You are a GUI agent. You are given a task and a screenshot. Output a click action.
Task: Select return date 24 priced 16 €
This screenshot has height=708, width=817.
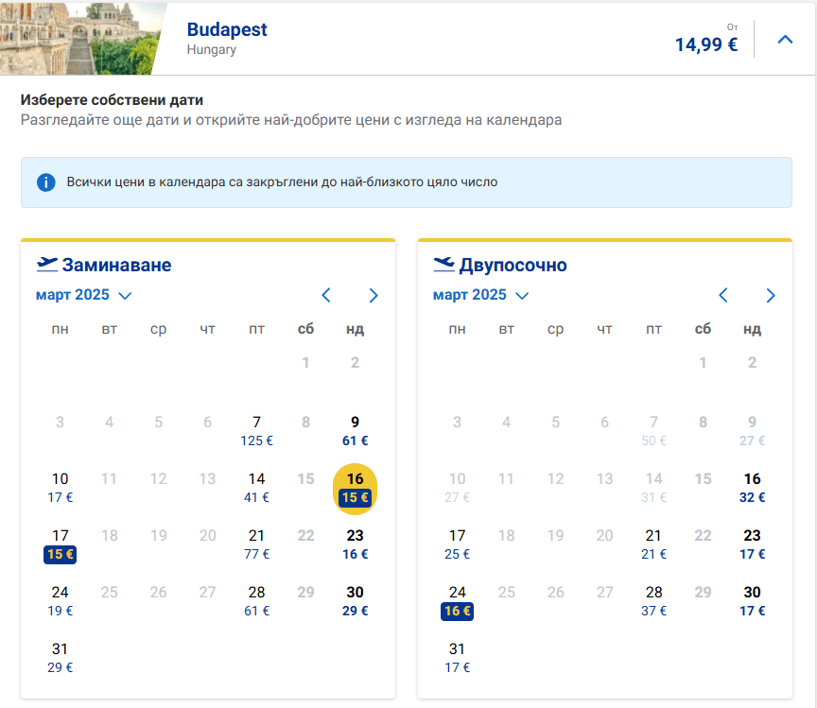(x=458, y=601)
